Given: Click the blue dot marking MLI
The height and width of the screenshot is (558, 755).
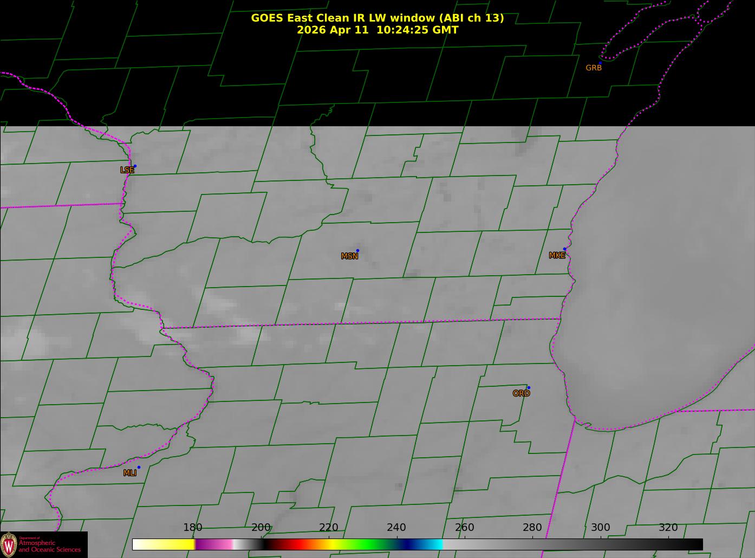Looking at the screenshot, I should tap(139, 467).
